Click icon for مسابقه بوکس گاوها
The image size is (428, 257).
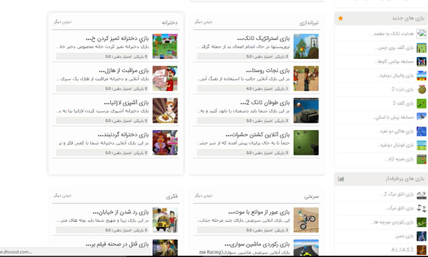pyautogui.click(x=421, y=62)
